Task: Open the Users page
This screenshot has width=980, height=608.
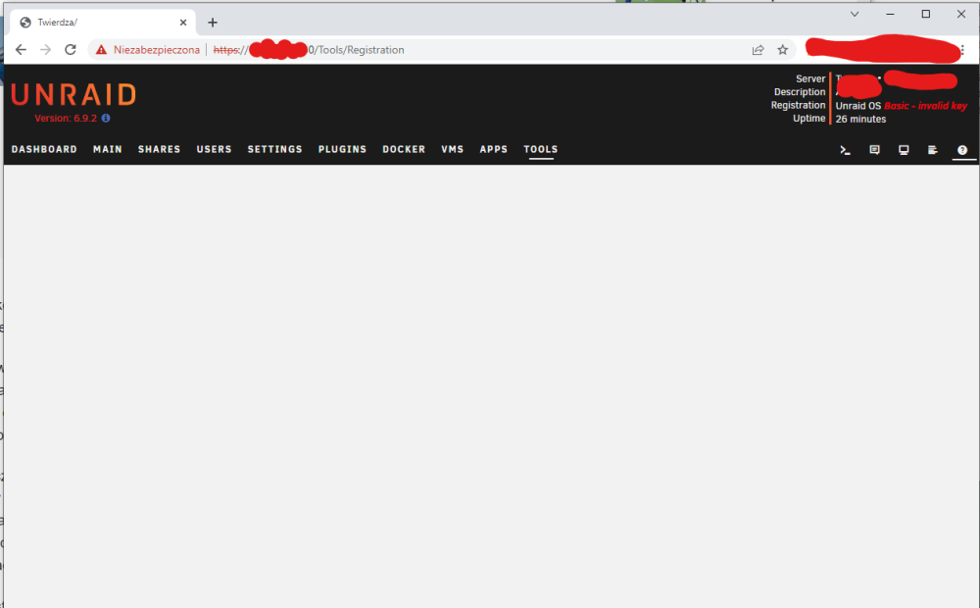Action: point(215,149)
